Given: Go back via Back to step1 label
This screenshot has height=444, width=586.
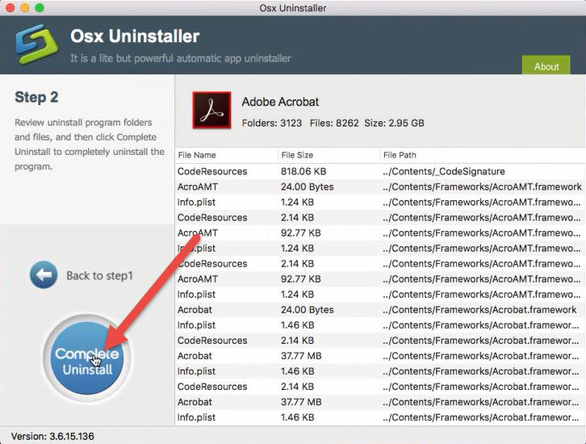Looking at the screenshot, I should coord(99,275).
